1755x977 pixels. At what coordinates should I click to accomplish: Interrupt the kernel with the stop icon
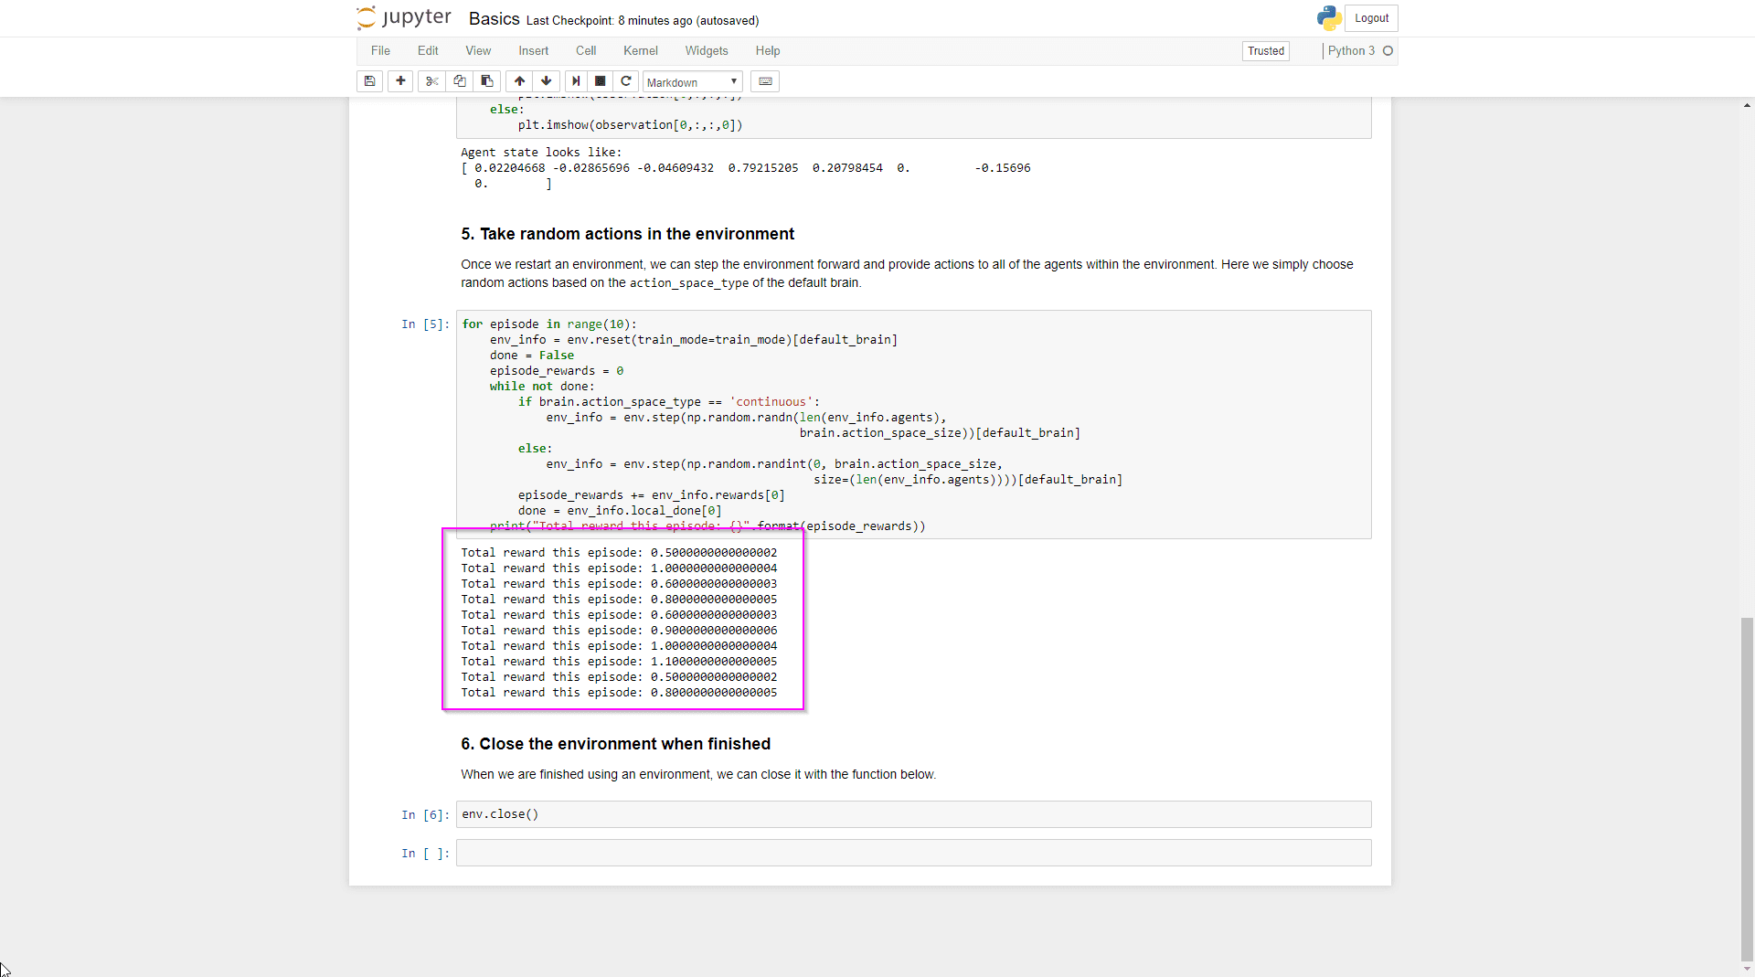click(601, 81)
